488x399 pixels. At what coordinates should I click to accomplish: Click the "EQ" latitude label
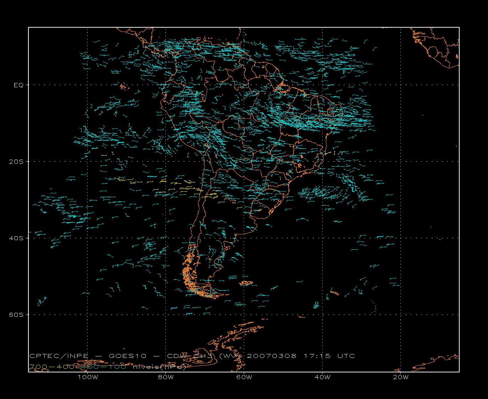(x=18, y=85)
